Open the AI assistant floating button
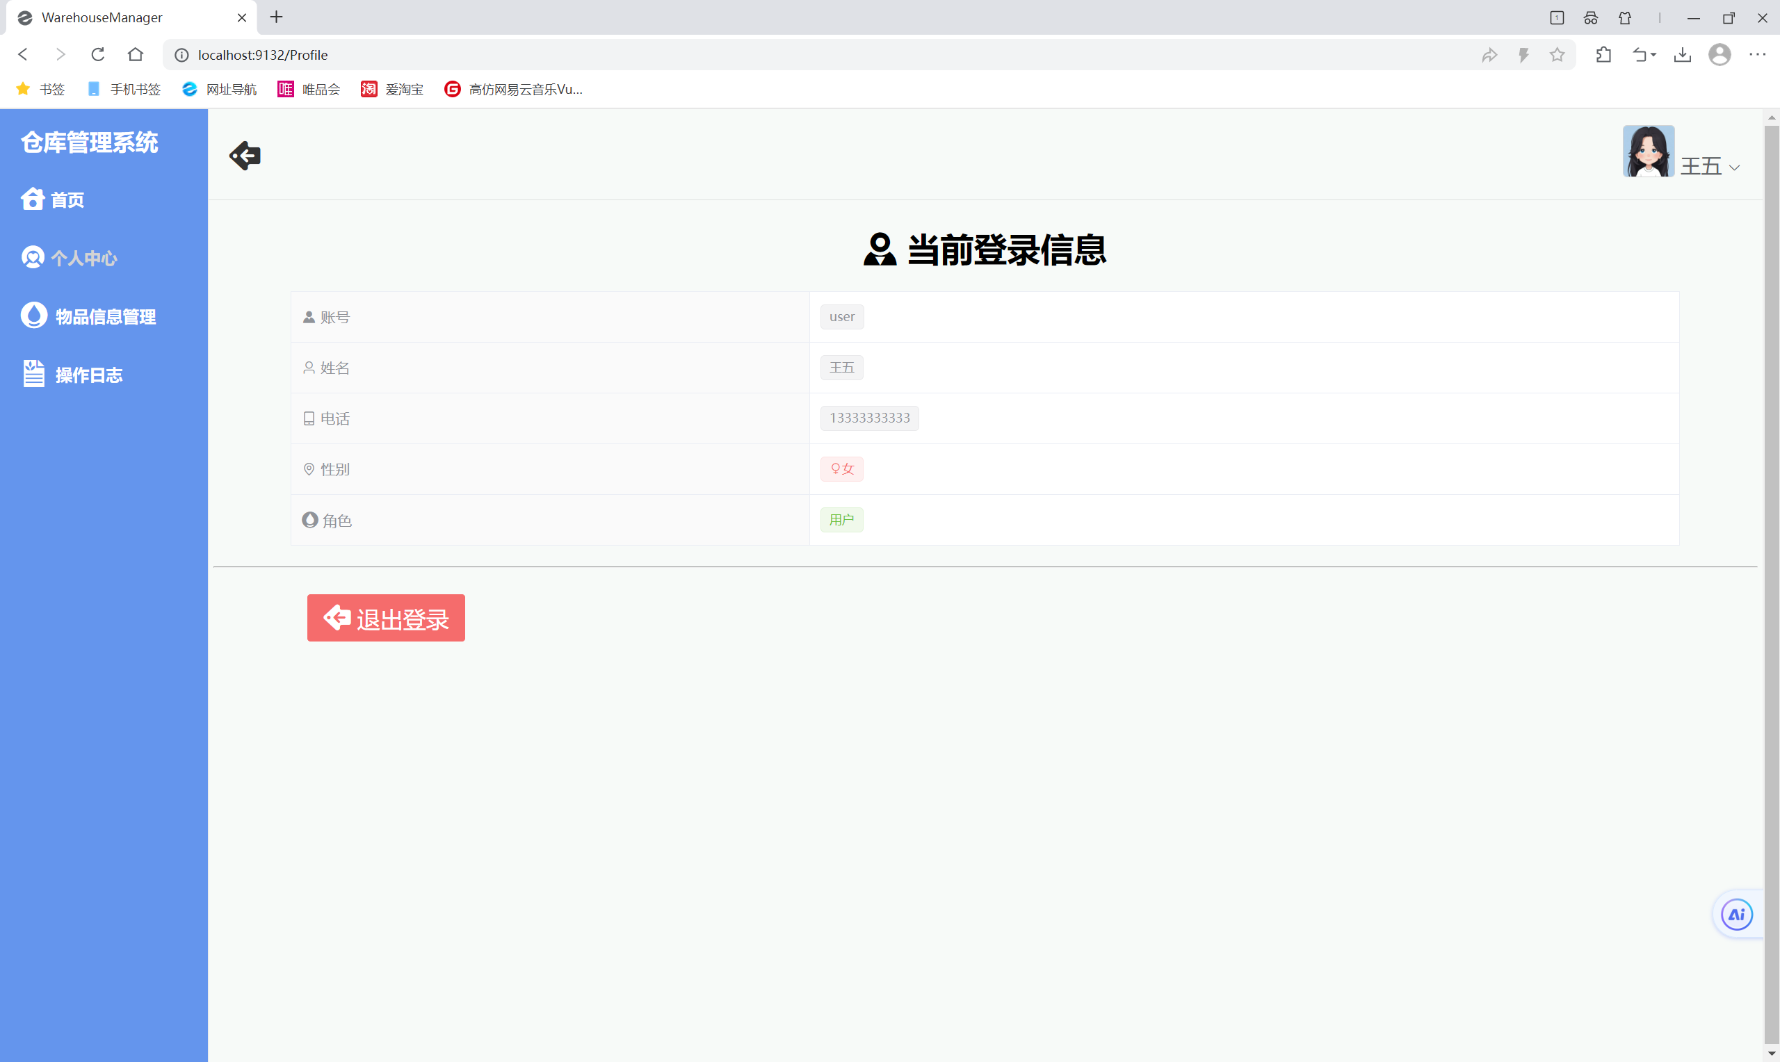 pos(1737,914)
